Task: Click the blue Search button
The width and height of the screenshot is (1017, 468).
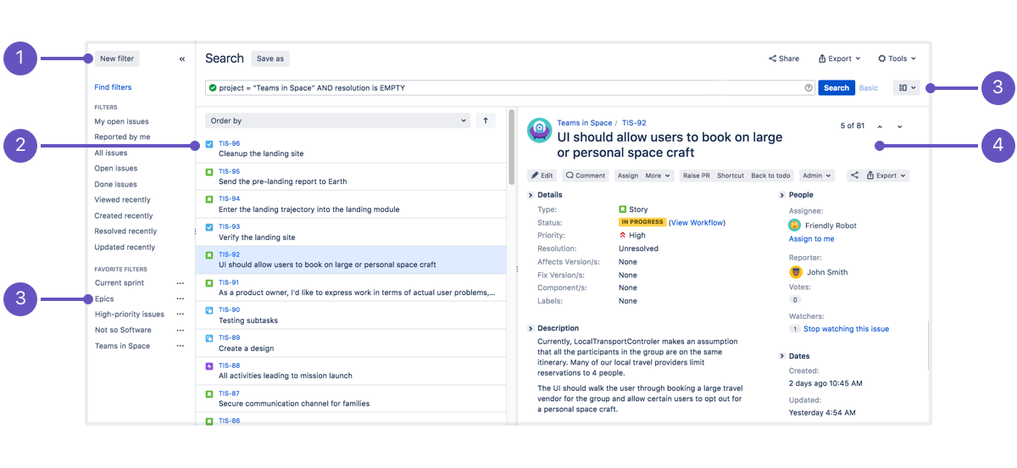Action: point(836,87)
